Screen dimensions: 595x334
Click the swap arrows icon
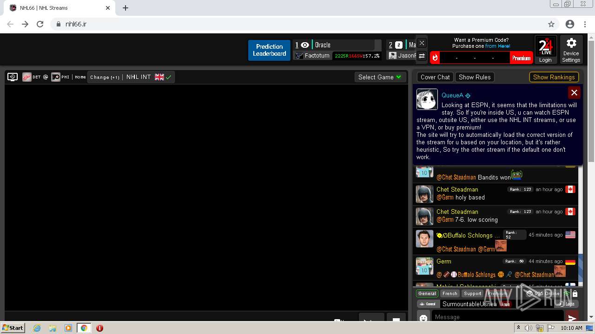(422, 56)
